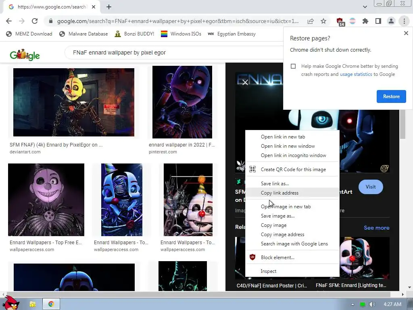Select Block element... uBlock entry
The height and width of the screenshot is (310, 413).
[x=292, y=258]
